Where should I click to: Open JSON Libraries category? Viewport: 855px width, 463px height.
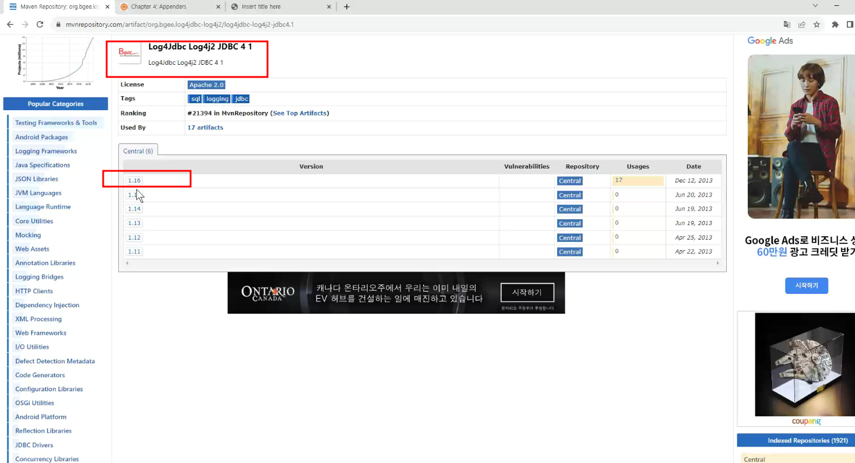point(37,179)
